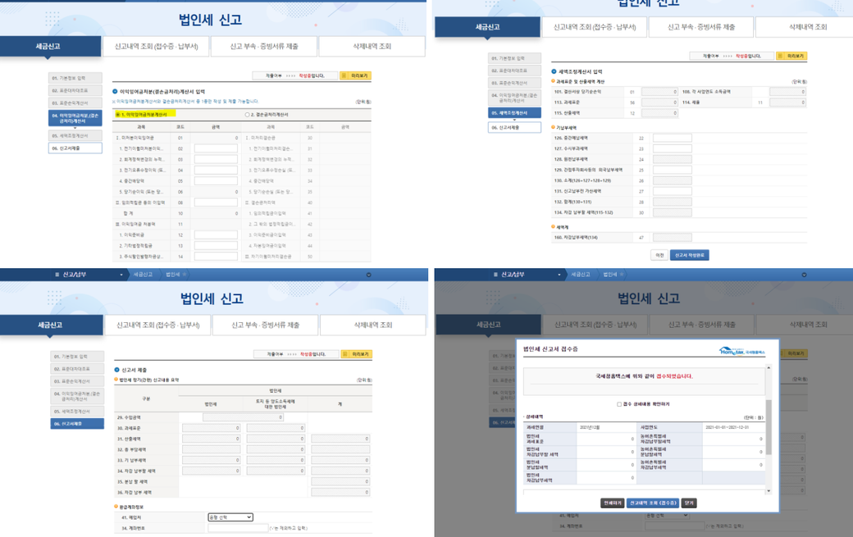Viewport: 853px width, 537px height.
Task: Click the Hometax logo in the receipt dialog
Action: pyautogui.click(x=741, y=351)
